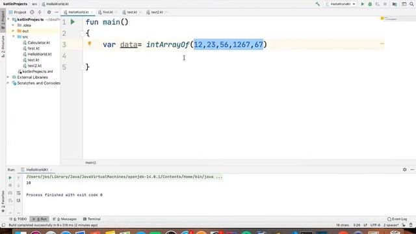Hide the Project panel with minus icon
The height and width of the screenshot is (234, 416).
[57, 12]
